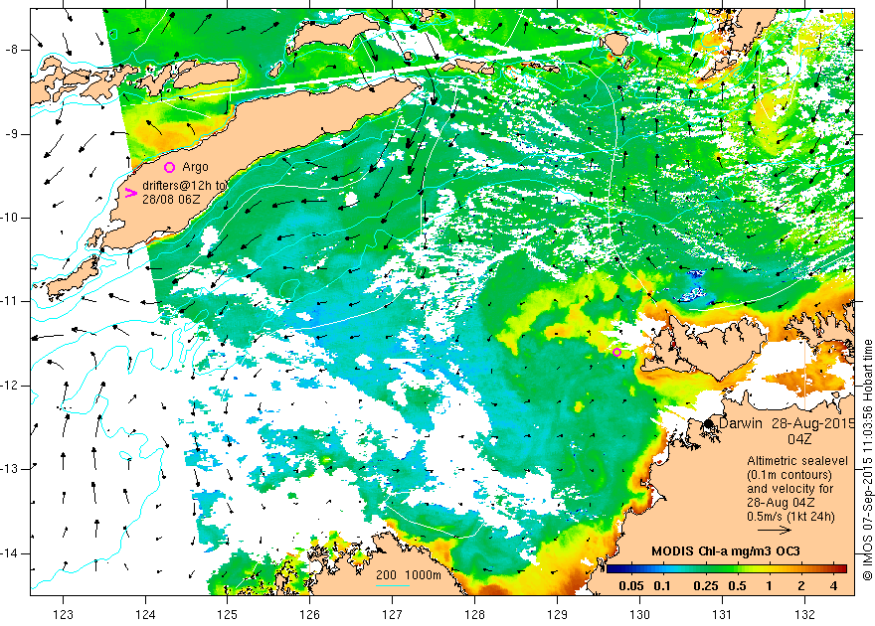
Task: Click the latitude axis label '-13'
Action: 10,469
